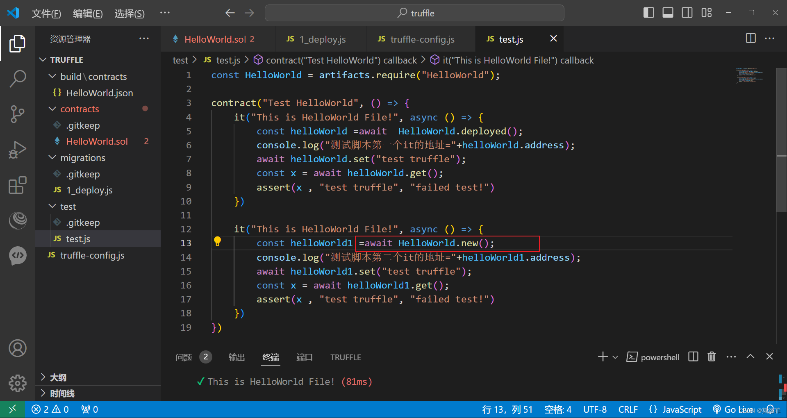Open the Truffle extension view
This screenshot has width=787, height=418.
(17, 220)
